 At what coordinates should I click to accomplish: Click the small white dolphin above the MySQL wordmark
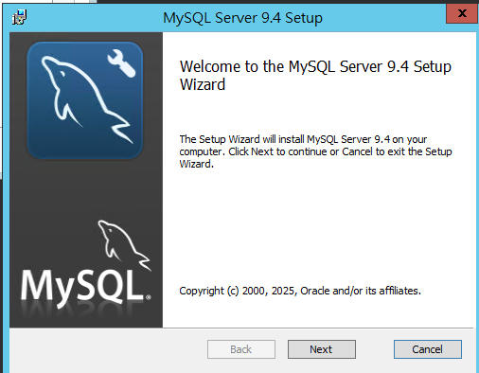pyautogui.click(x=124, y=245)
